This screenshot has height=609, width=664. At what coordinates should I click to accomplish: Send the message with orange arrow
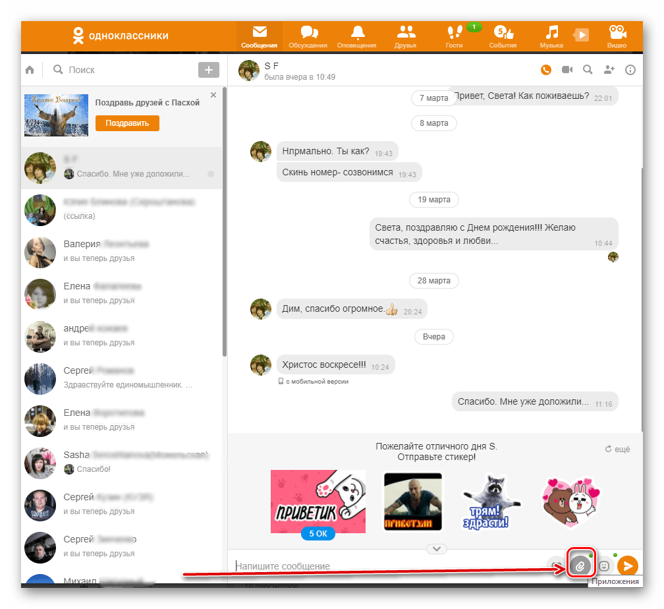[628, 565]
